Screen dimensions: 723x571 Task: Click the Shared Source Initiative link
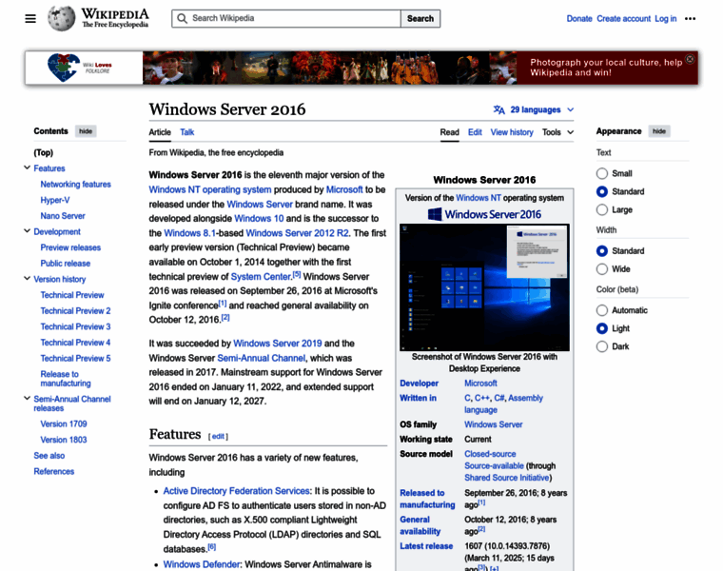pyautogui.click(x=507, y=478)
